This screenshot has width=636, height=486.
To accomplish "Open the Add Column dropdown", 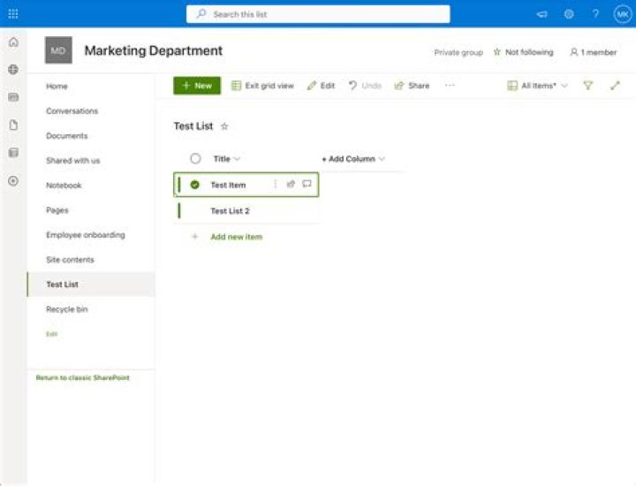I will click(352, 159).
